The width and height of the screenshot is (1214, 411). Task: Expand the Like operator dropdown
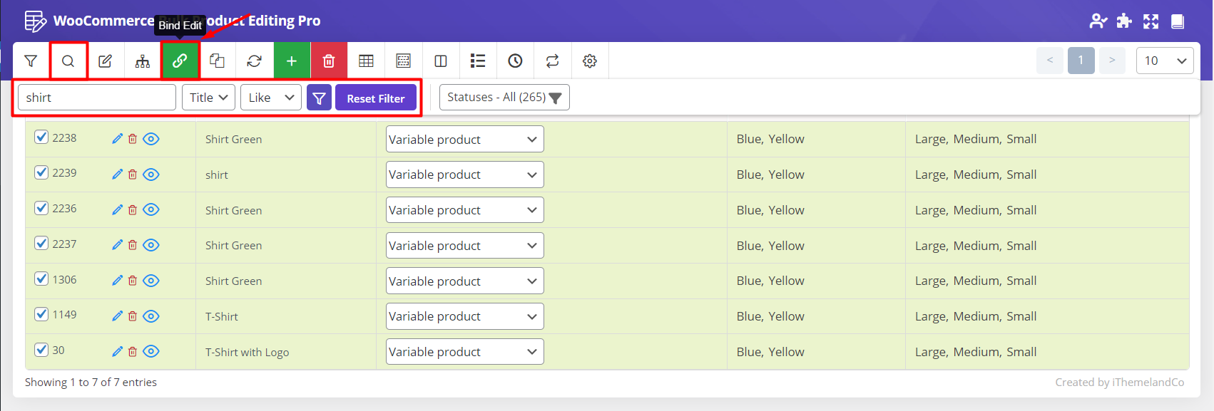pyautogui.click(x=271, y=98)
